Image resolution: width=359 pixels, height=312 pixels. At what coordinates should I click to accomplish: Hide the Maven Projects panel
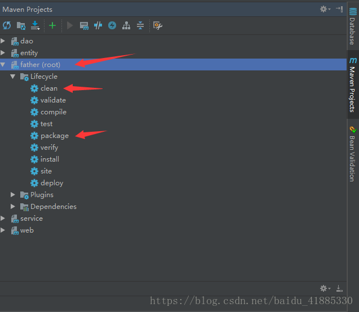339,9
